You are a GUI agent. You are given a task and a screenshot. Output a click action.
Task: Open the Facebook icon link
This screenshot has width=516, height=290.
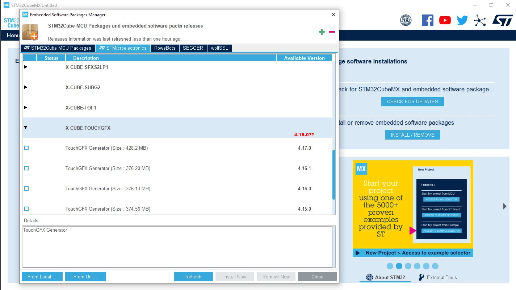pyautogui.click(x=427, y=20)
